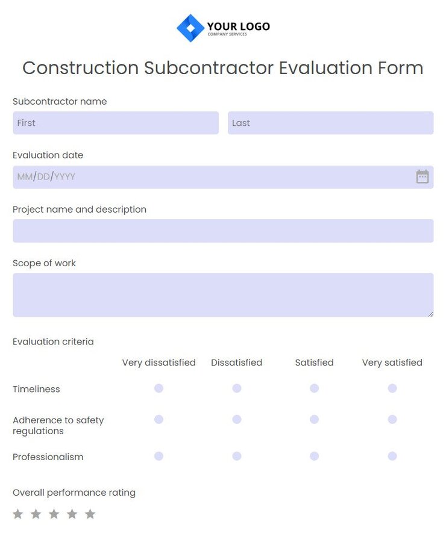This screenshot has height=542, width=446.
Task: Mark Timeliness as Very dissatisfied
Action: (x=159, y=388)
